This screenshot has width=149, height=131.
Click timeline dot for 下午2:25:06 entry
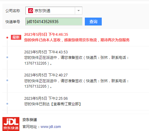(7, 104)
